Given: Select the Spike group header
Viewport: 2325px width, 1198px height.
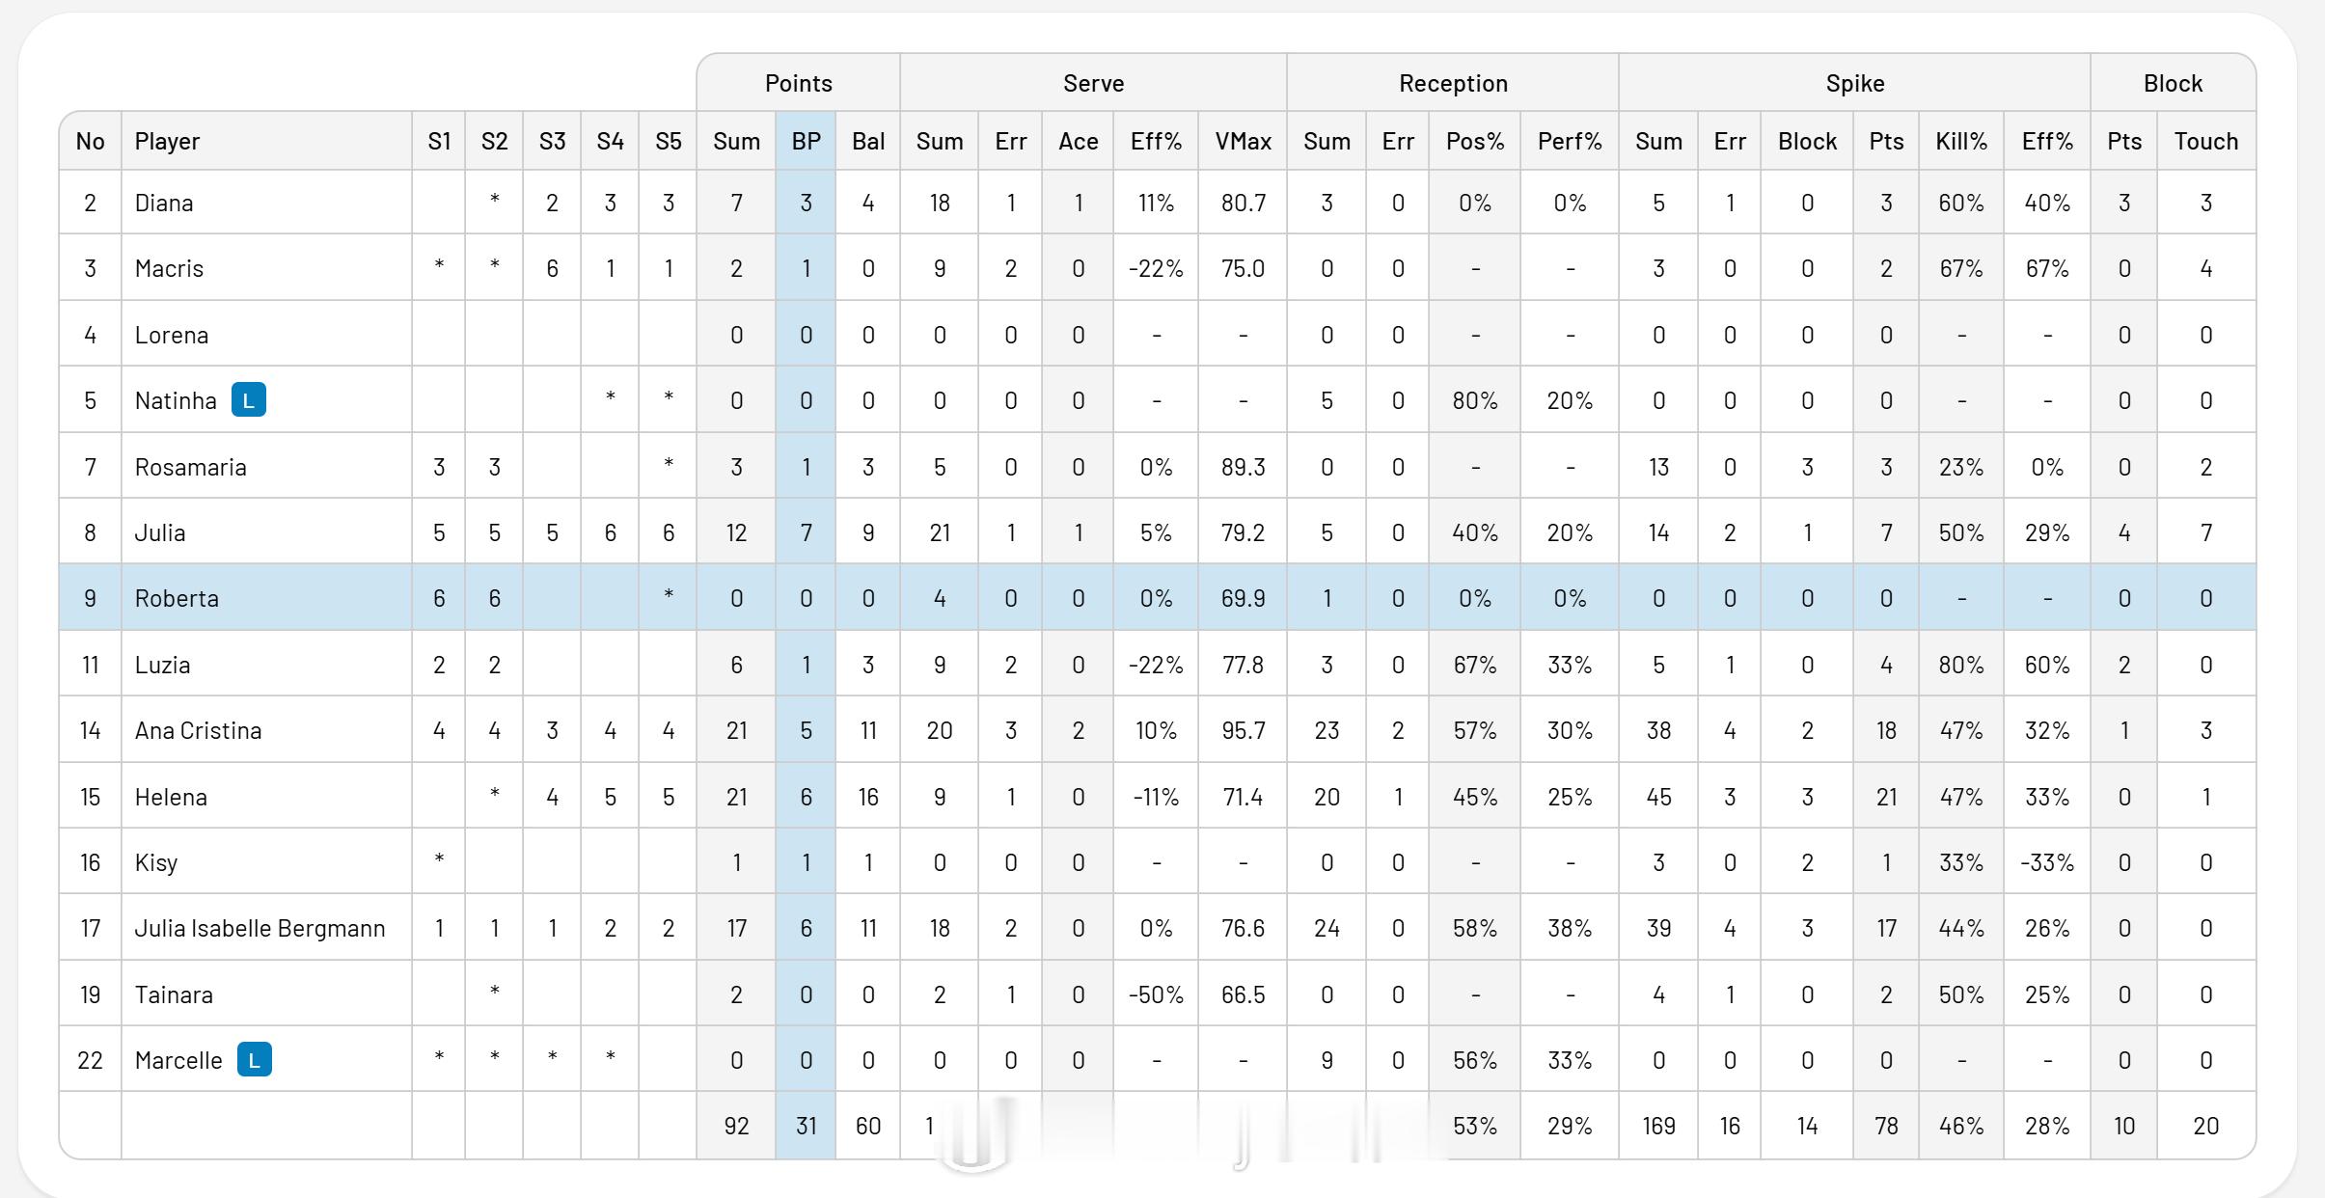Looking at the screenshot, I should click(x=1854, y=83).
